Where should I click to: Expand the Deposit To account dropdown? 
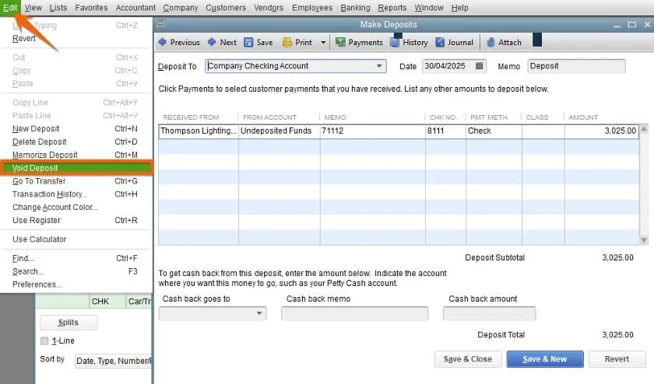pos(379,66)
